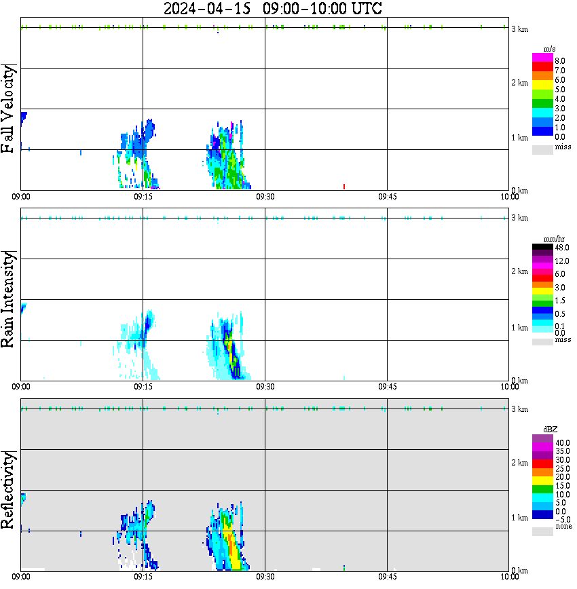Click the 'mm/hr' unit label
Image resolution: width=577 pixels, height=589 pixels.
pos(554,239)
